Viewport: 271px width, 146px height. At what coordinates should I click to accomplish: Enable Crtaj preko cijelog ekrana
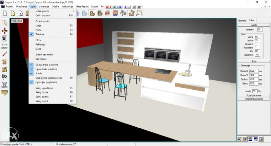click(x=53, y=78)
